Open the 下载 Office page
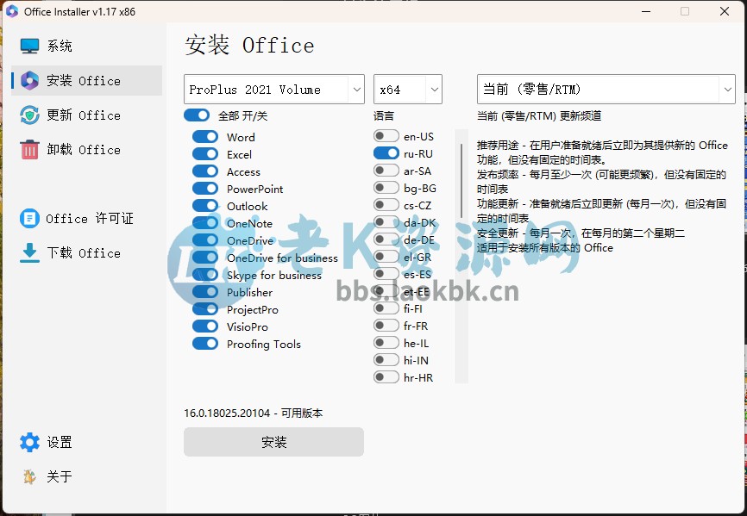This screenshot has width=747, height=516. [x=87, y=253]
